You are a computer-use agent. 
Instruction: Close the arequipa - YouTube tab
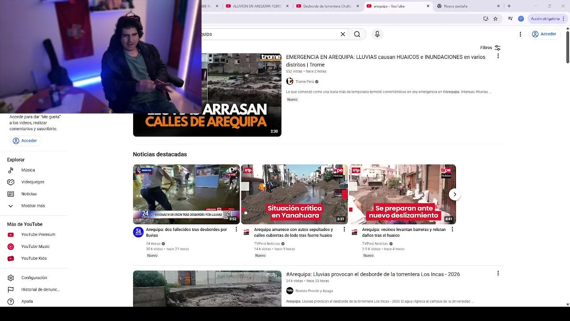pos(428,6)
